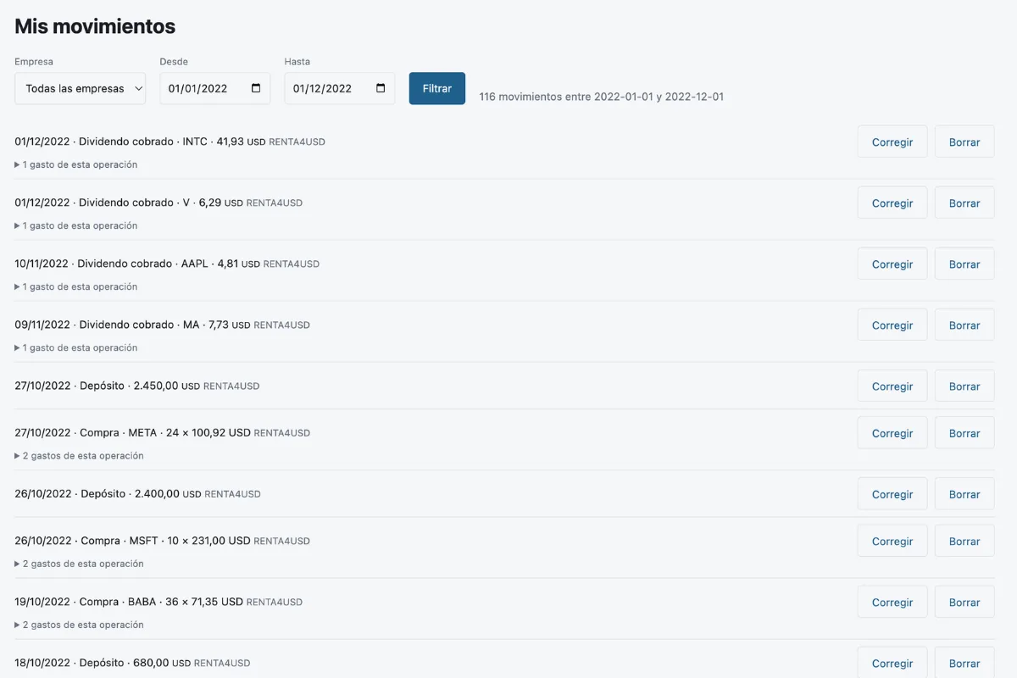Image resolution: width=1017 pixels, height=678 pixels.
Task: Open calendar picker in Desde date field
Action: tap(256, 88)
